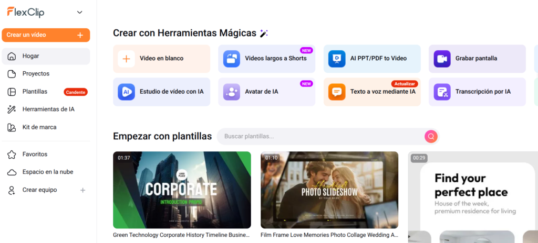Open the Corporate Introduction Promo template thumbnail
Screen dimensions: 538x243
[182, 190]
